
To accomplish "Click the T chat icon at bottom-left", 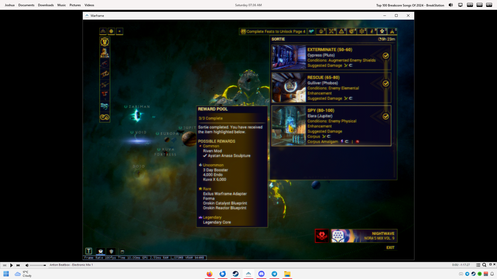I will pyautogui.click(x=89, y=251).
